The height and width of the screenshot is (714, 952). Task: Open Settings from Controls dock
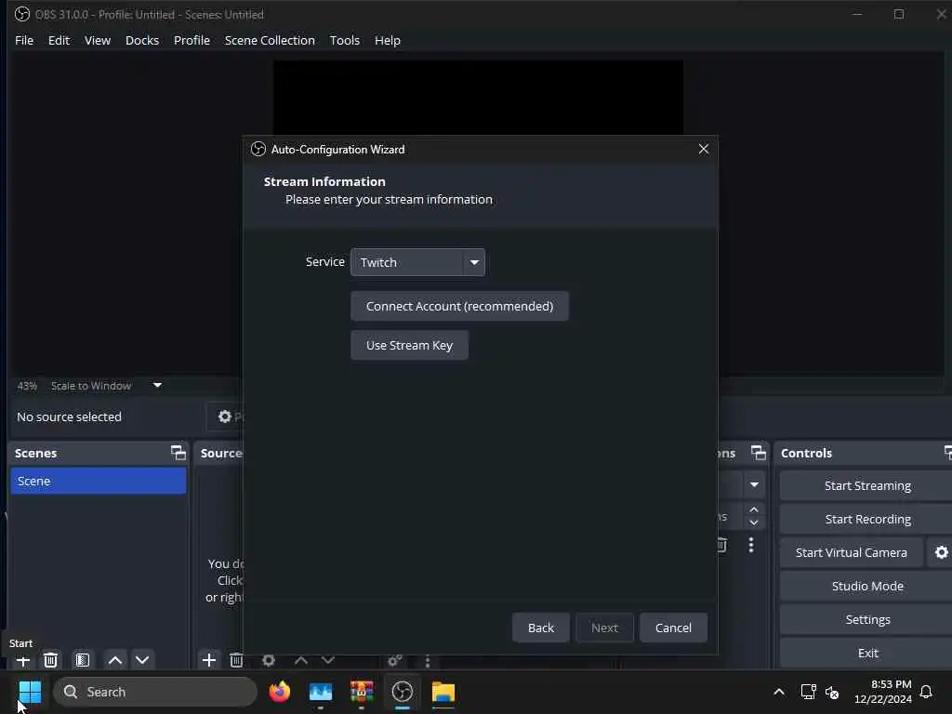tap(867, 619)
